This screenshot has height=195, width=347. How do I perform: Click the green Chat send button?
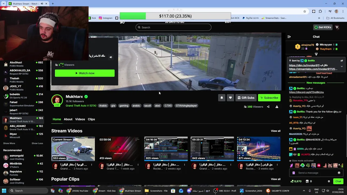click(338, 181)
